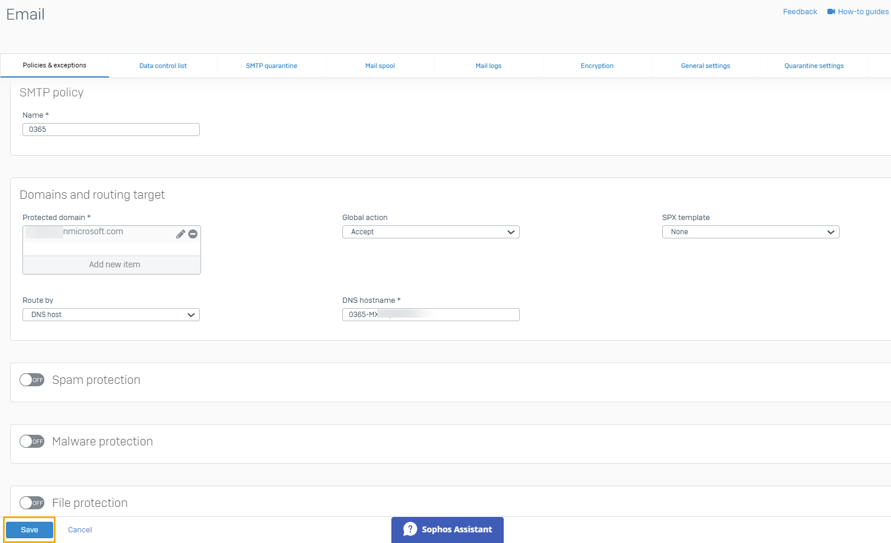This screenshot has height=543, width=891.
Task: Click the question mark icon on Sophos Assistant
Action: click(x=410, y=529)
